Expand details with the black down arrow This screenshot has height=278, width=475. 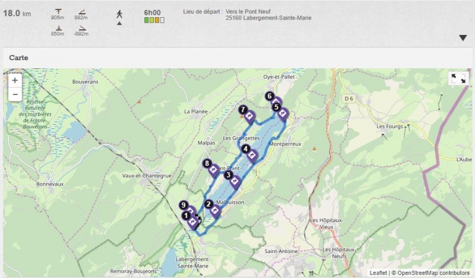pos(463,38)
